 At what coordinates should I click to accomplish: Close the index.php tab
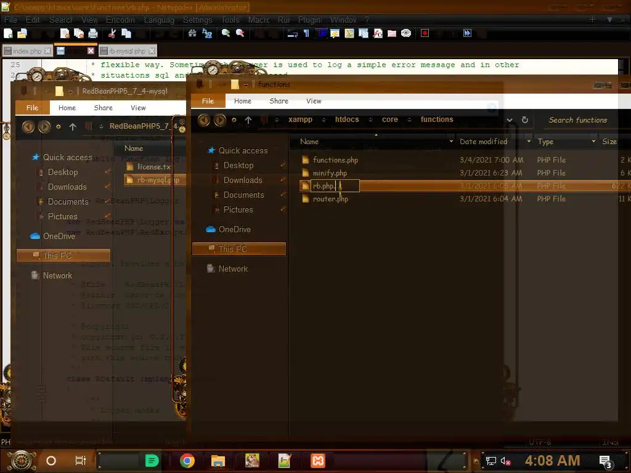[47, 51]
